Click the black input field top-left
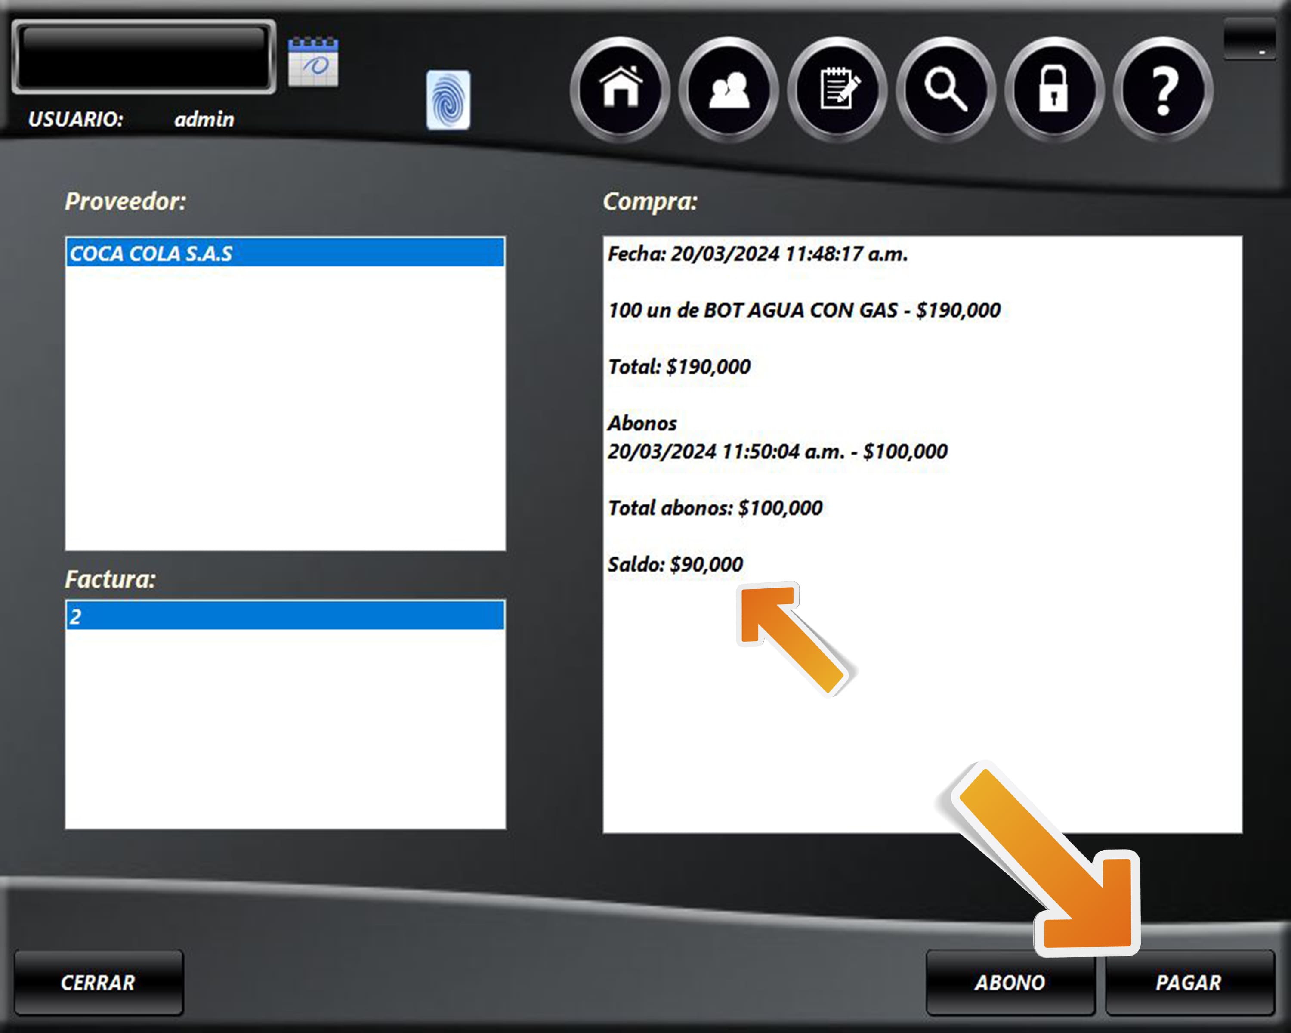 (144, 58)
